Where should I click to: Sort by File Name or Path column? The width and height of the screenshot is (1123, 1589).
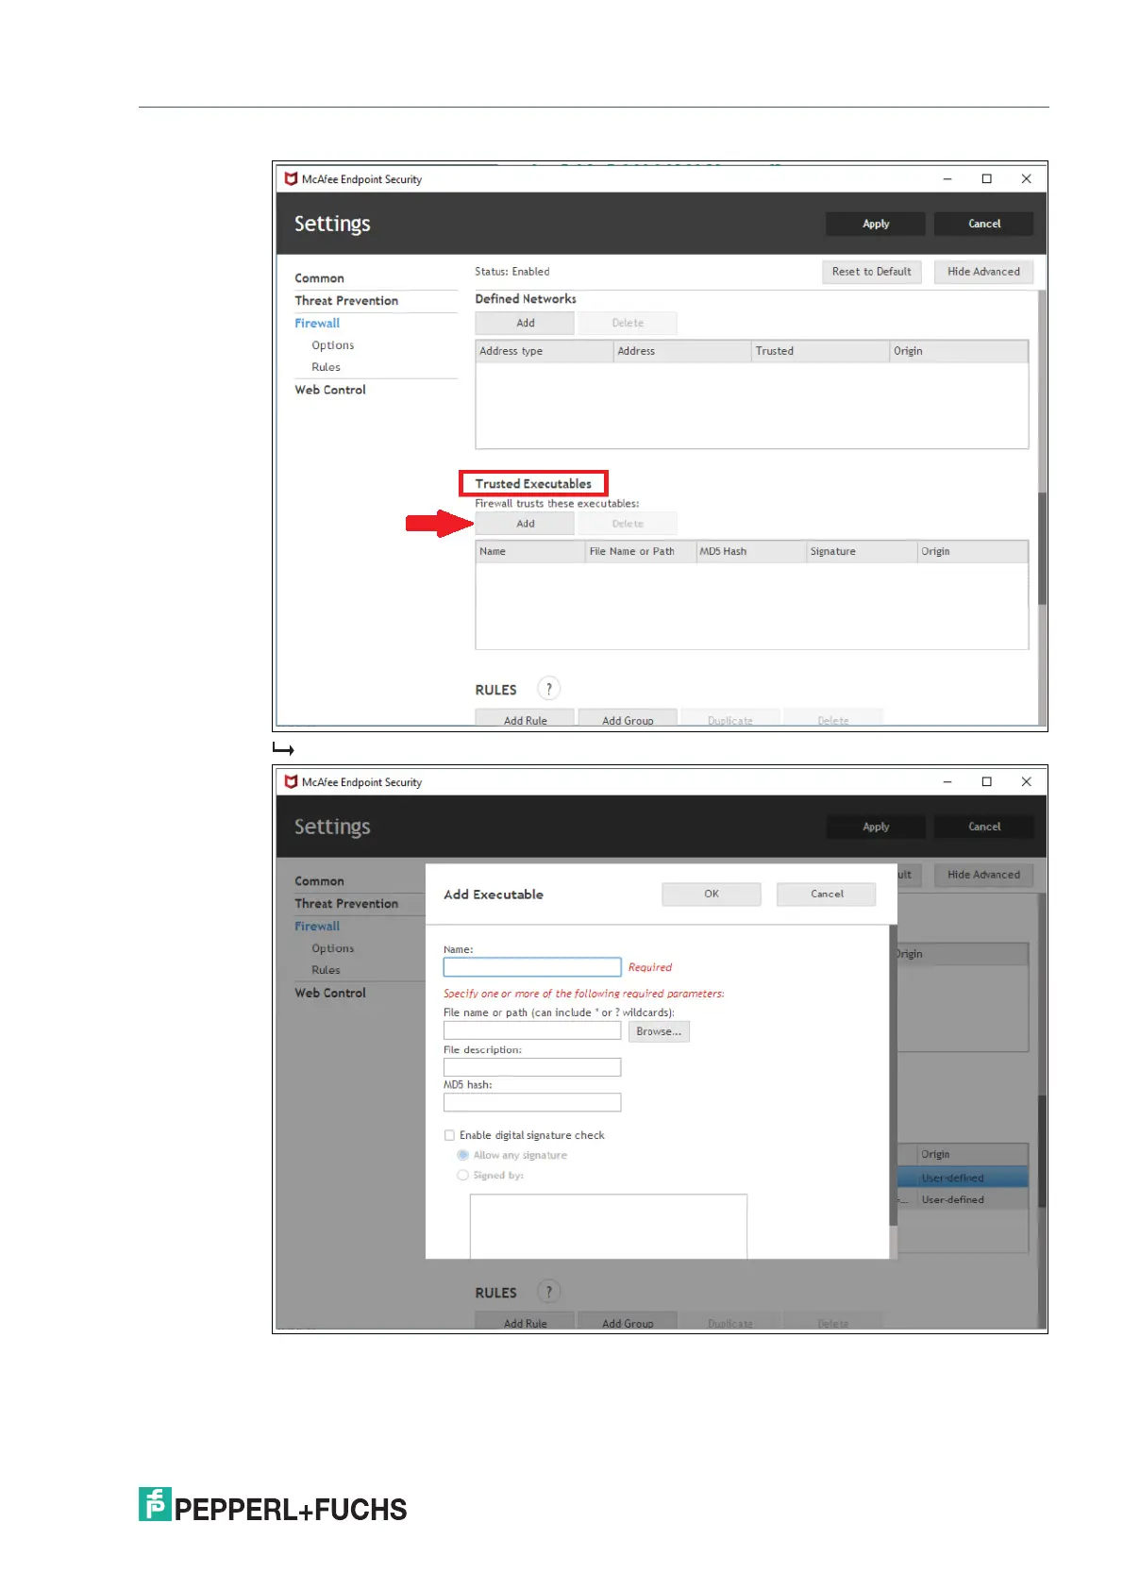641,552
